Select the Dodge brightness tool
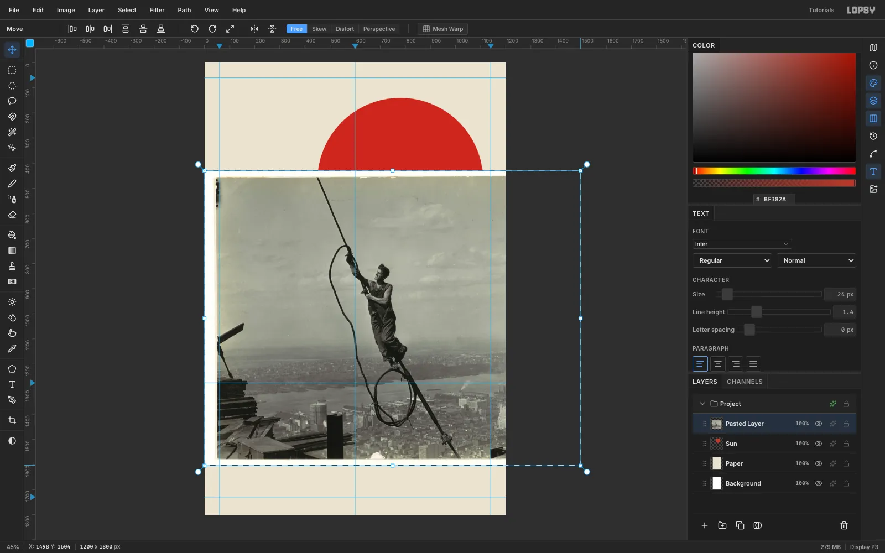This screenshot has height=553, width=885. (x=12, y=302)
